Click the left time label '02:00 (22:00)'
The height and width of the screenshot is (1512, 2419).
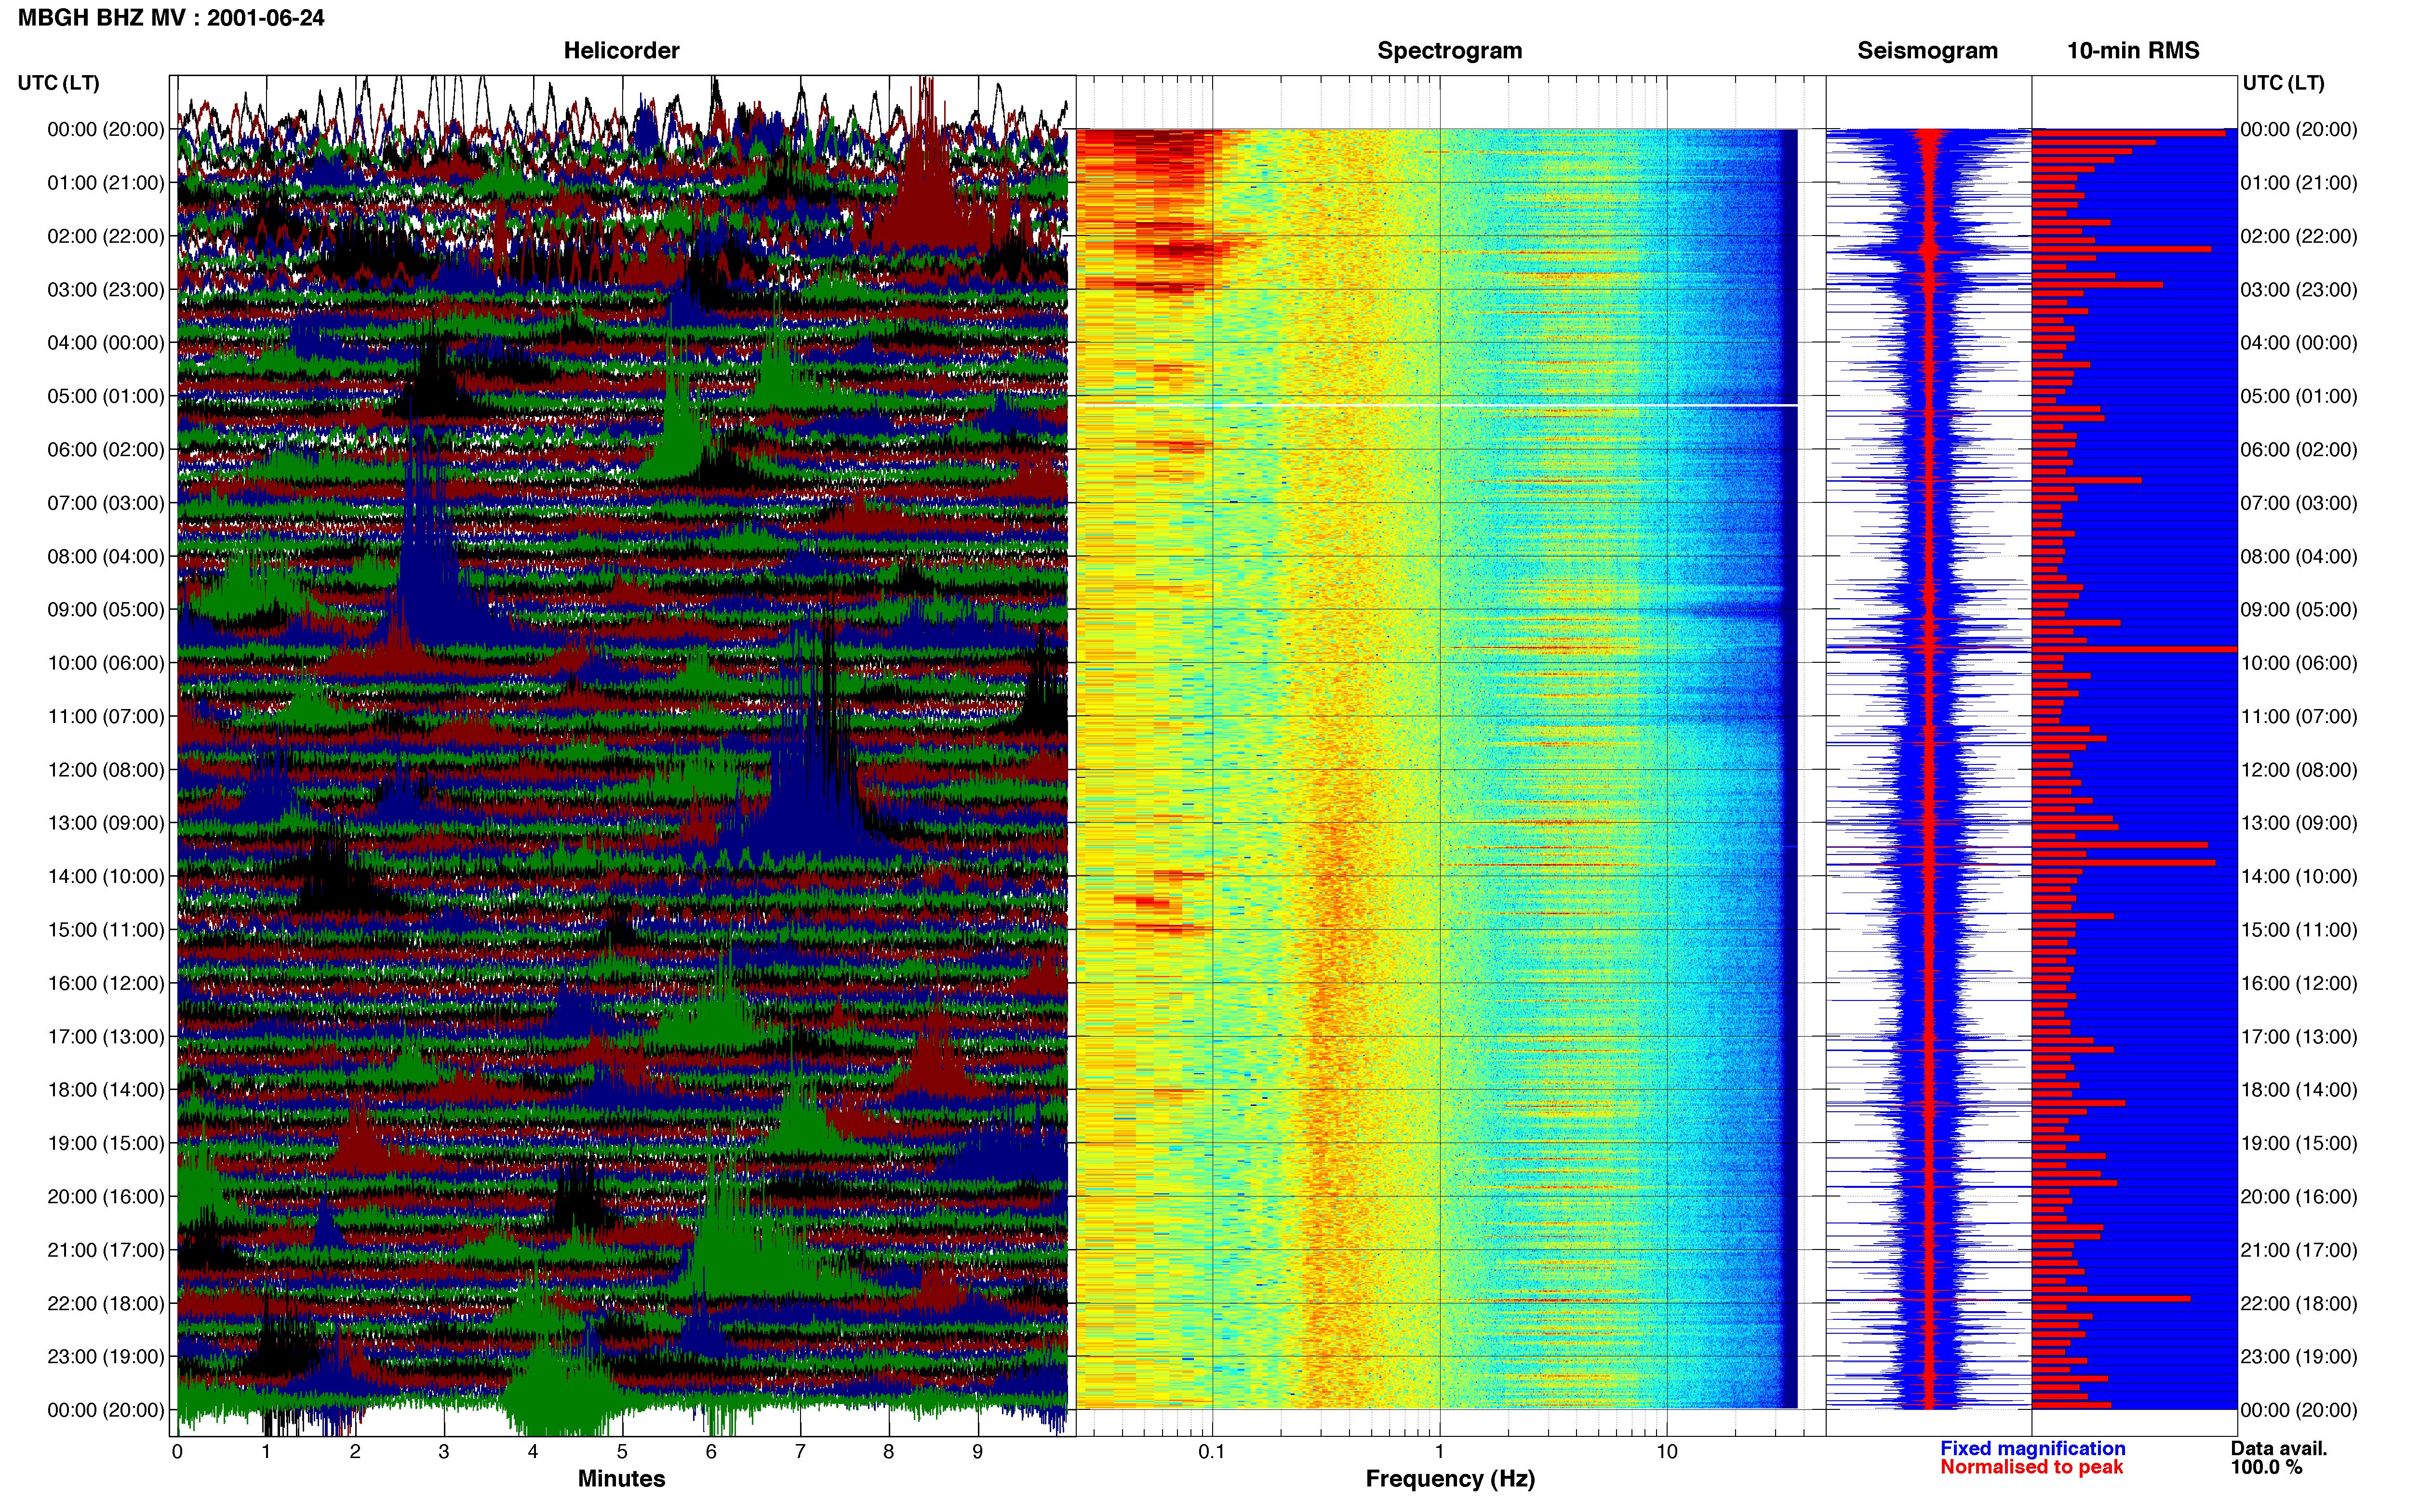point(106,236)
